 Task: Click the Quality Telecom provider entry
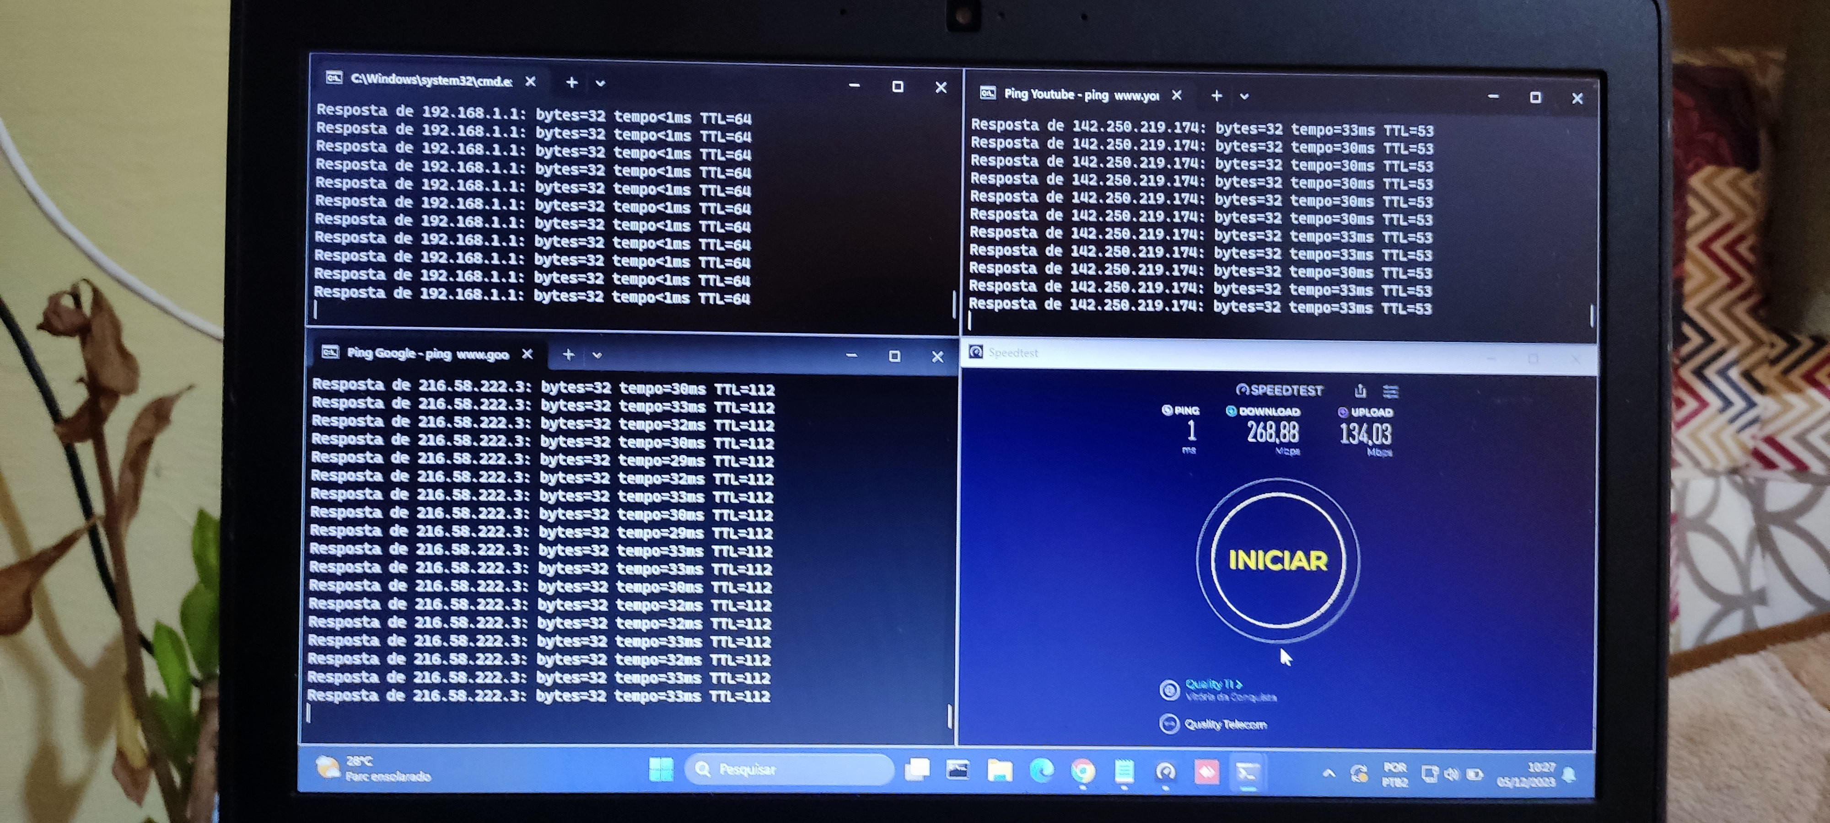pos(1225,724)
